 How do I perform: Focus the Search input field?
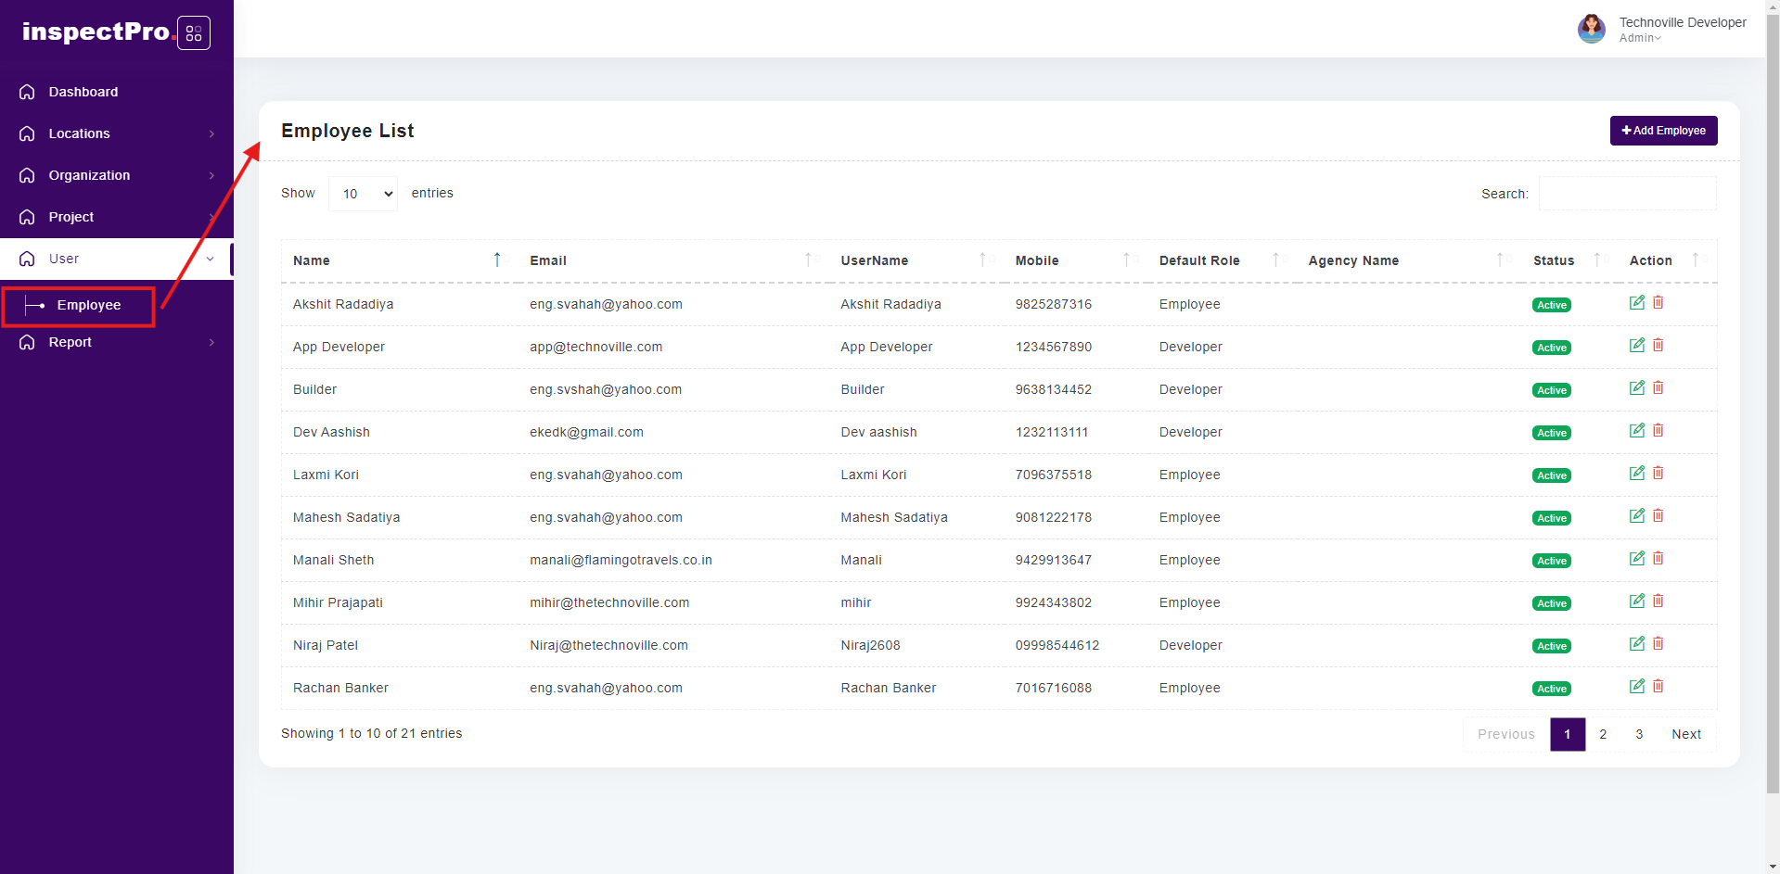click(1627, 194)
